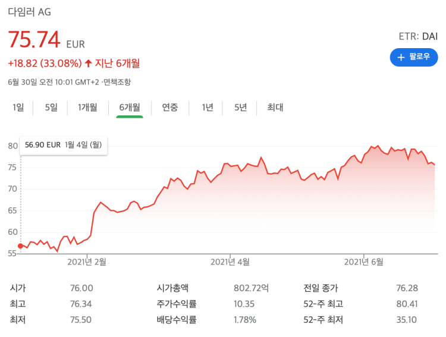Click the 52-주 최저 label

pos(323,320)
